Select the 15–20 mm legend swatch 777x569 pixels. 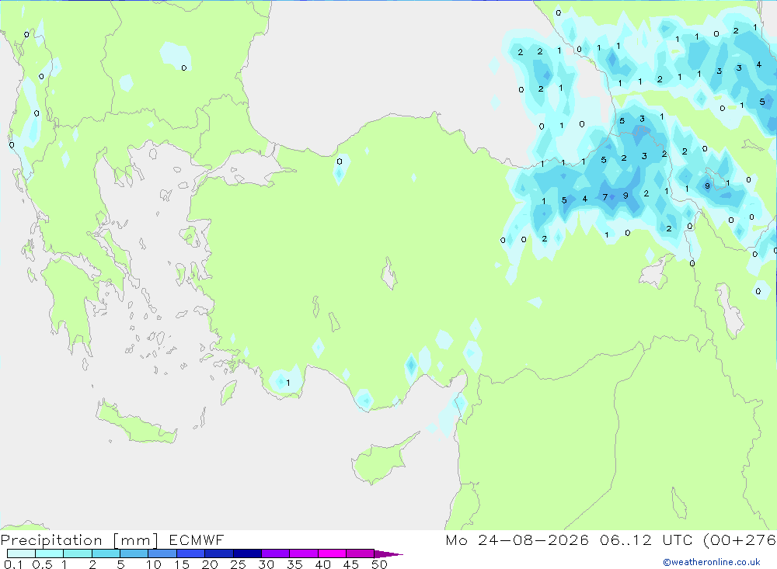pyautogui.click(x=190, y=553)
